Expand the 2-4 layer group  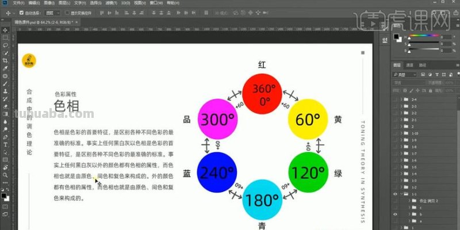tap(401, 99)
